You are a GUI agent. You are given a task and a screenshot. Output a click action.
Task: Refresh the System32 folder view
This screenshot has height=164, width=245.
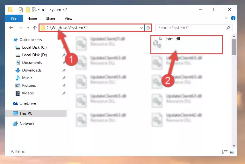(148, 28)
